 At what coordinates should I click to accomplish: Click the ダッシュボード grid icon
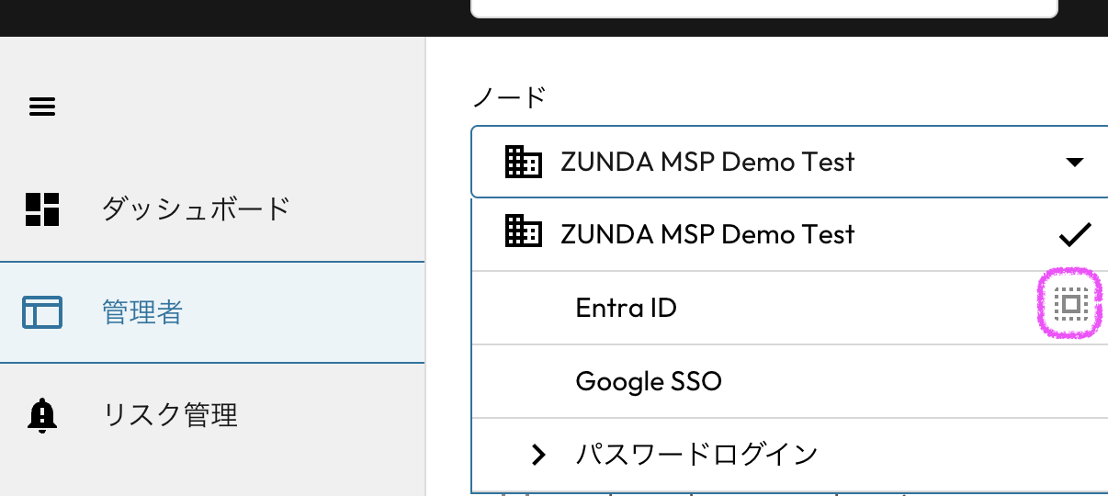pos(42,209)
